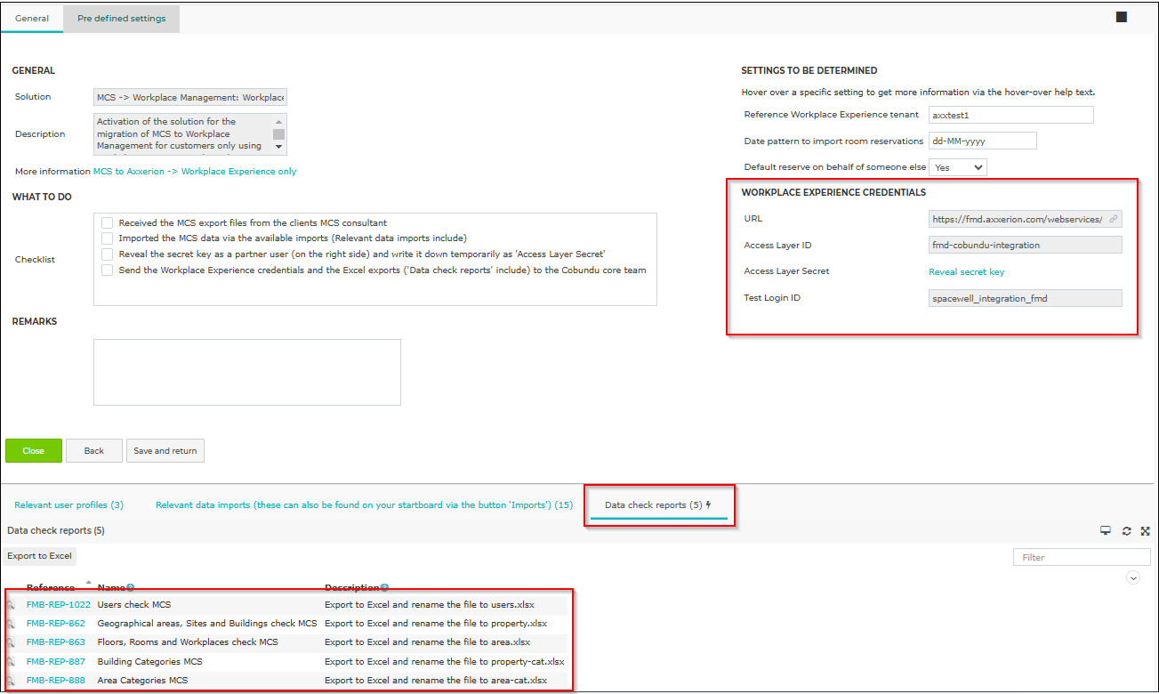
Task: Expand the circular chevron below the Filter box
Action: pyautogui.click(x=1133, y=577)
